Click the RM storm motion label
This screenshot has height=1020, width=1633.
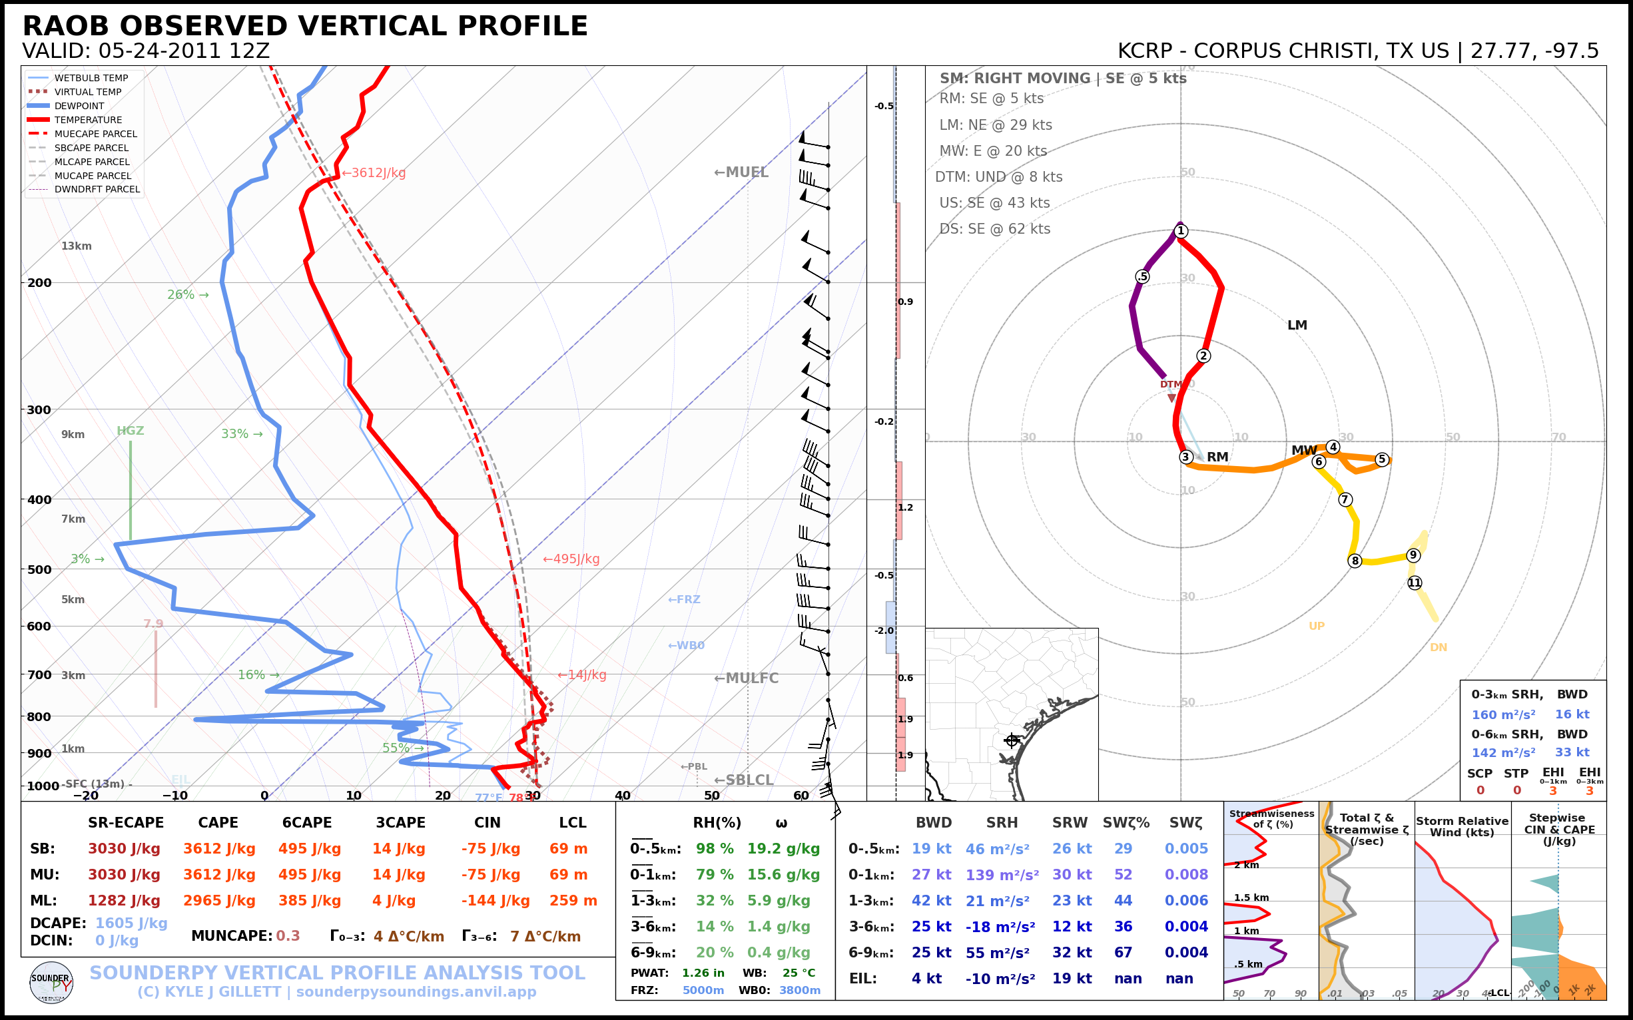(x=1217, y=457)
